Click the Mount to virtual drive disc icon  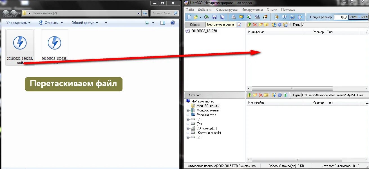[249, 17]
